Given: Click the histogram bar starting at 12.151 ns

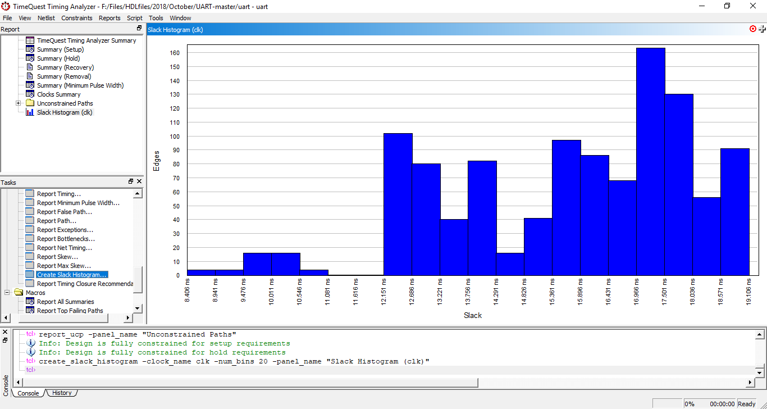Looking at the screenshot, I should (398, 204).
